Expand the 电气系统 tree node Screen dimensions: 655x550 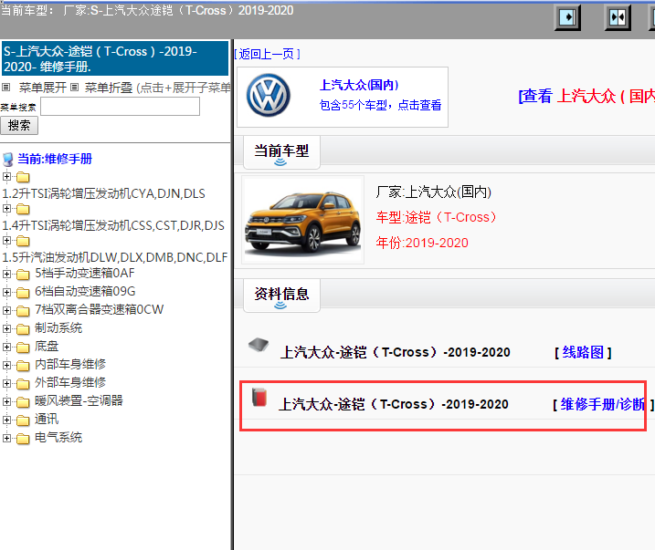pyautogui.click(x=6, y=438)
